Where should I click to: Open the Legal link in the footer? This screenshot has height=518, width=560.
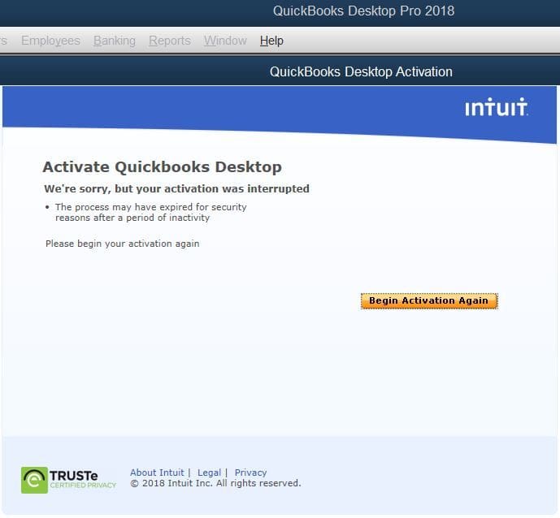click(x=209, y=473)
